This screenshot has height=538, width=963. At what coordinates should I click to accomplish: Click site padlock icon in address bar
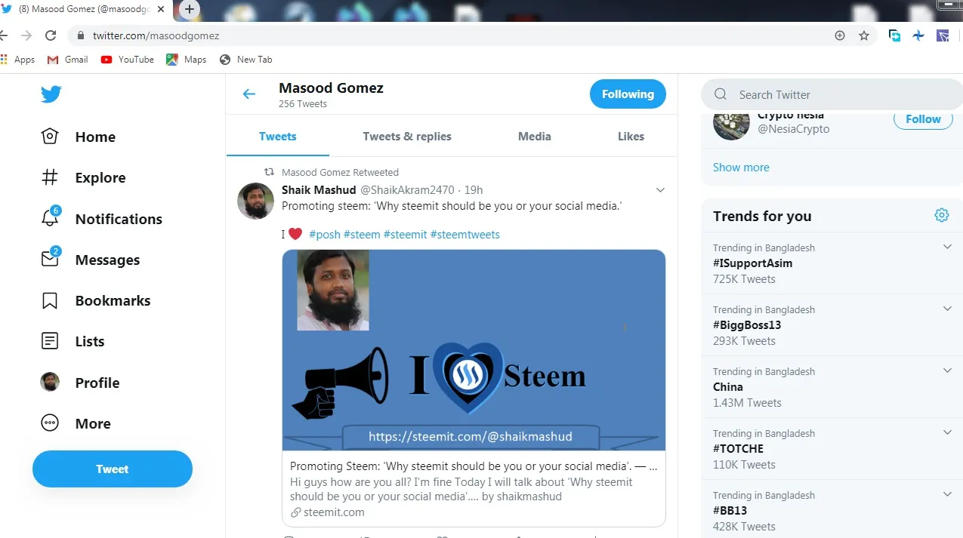point(81,35)
